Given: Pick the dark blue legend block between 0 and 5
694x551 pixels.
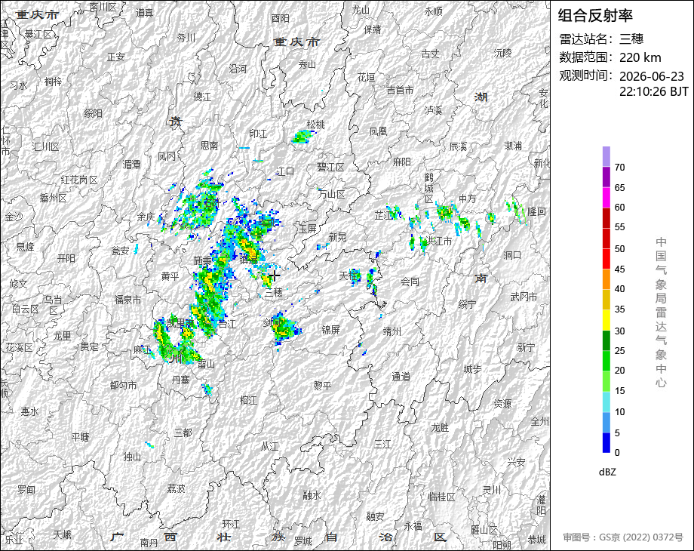Looking at the screenshot, I should pos(606,443).
